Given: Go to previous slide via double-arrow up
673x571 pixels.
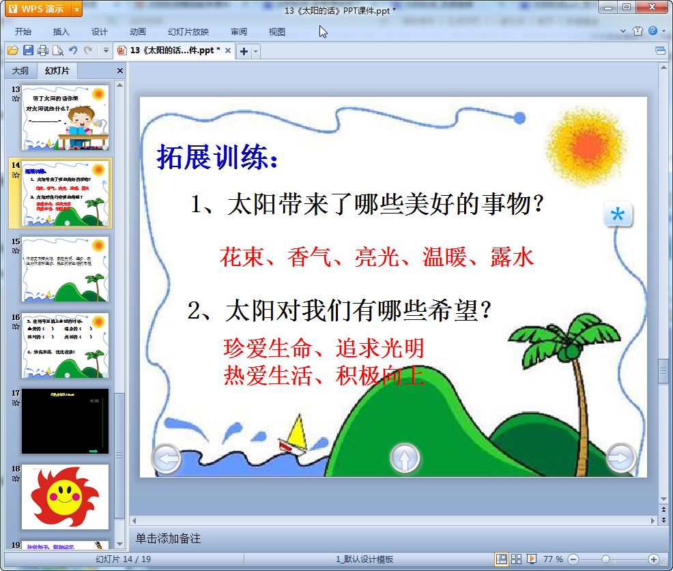Looking at the screenshot, I should coord(663,510).
